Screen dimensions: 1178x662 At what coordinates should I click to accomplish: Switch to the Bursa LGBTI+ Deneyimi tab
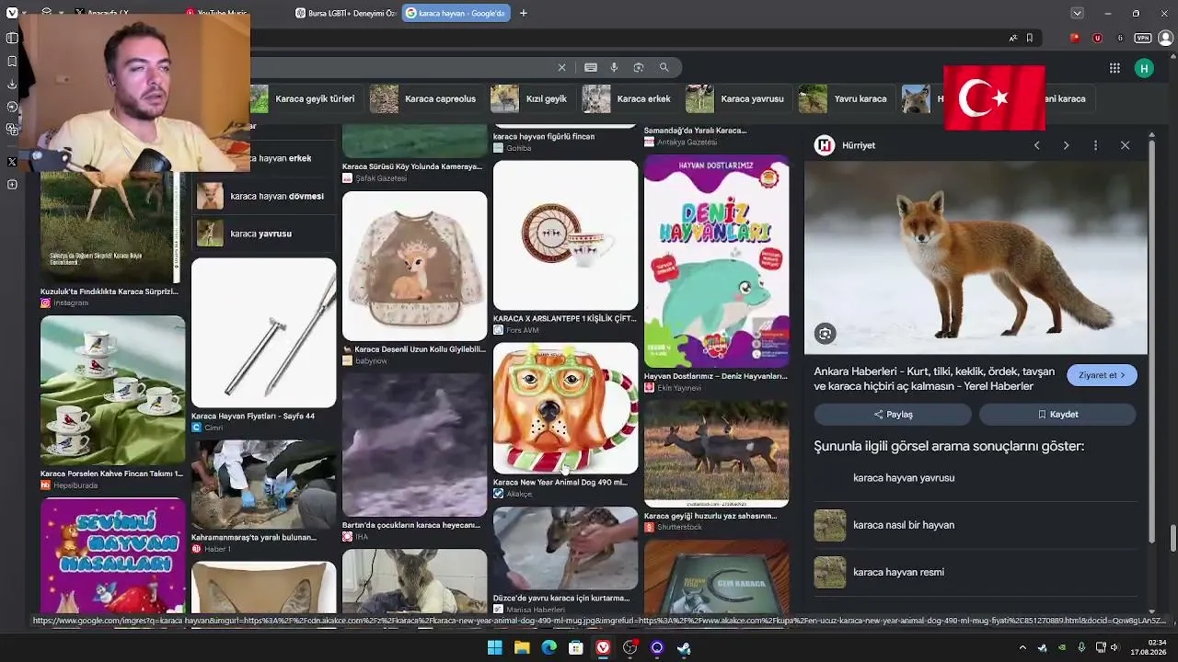(346, 13)
